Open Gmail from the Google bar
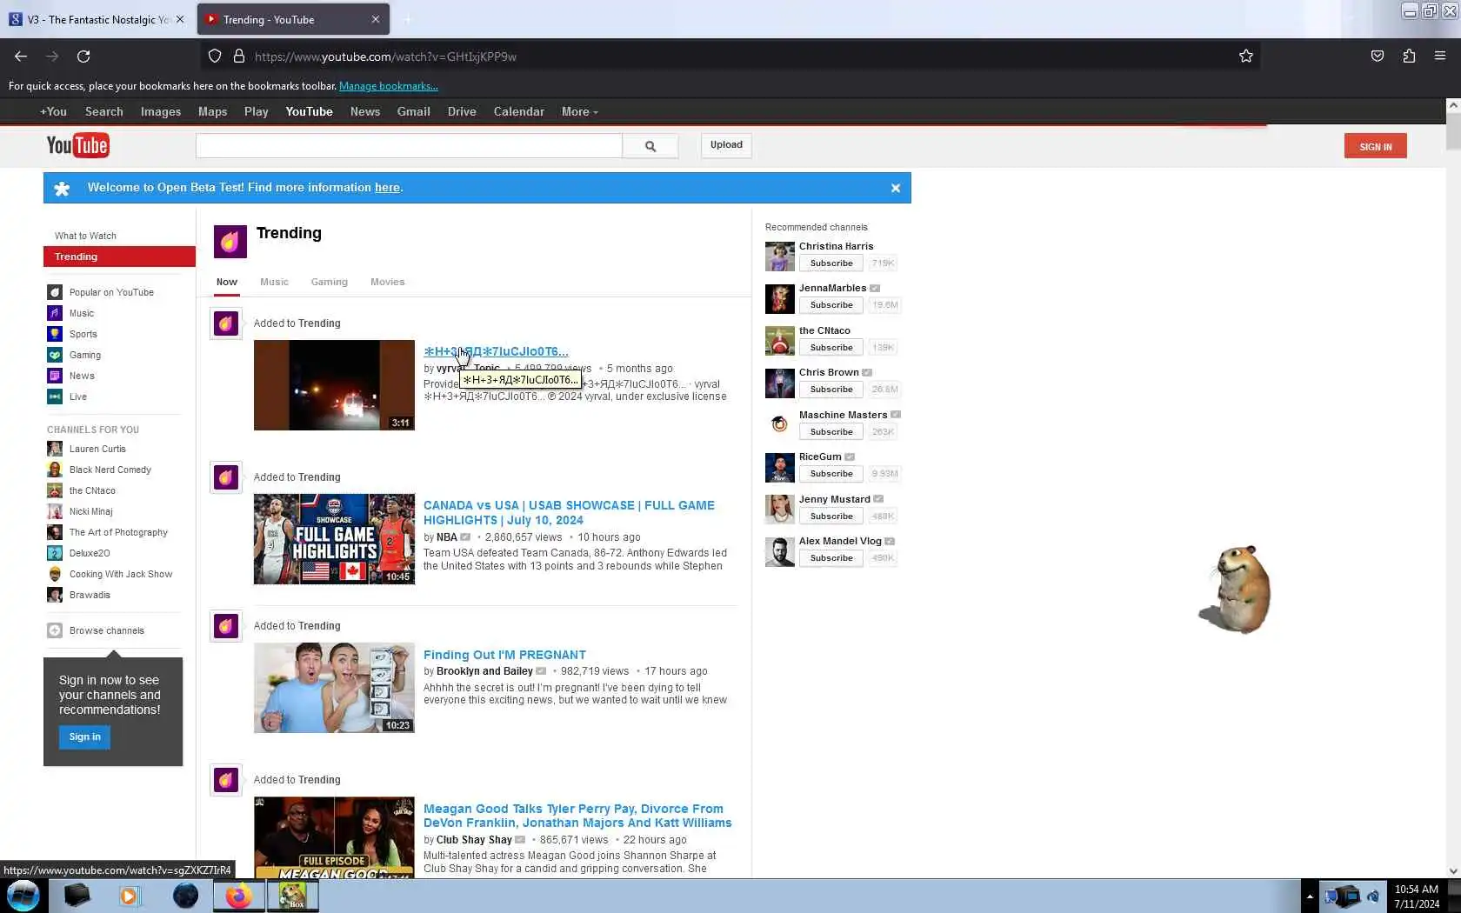The image size is (1461, 913). 414,111
